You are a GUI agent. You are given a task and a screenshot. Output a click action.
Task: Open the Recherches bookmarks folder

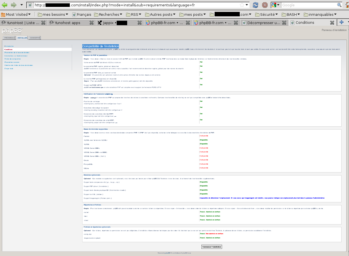tap(108, 14)
